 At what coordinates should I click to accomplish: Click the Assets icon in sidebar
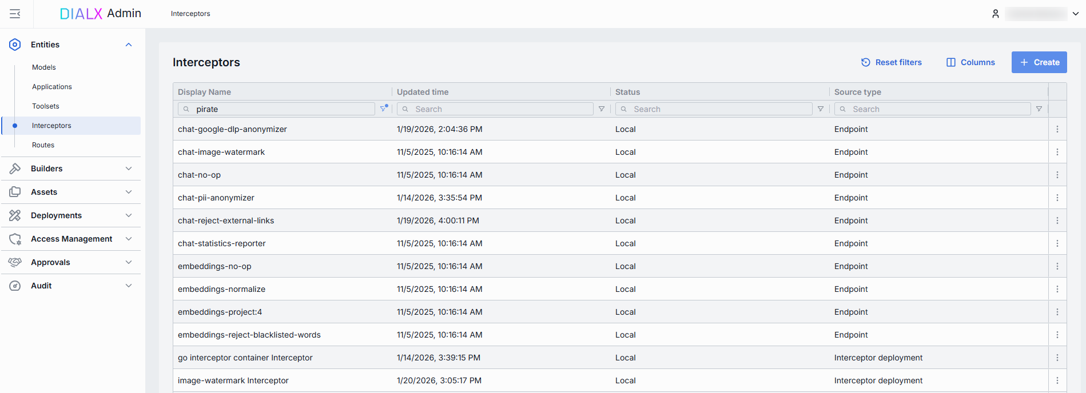(x=15, y=192)
